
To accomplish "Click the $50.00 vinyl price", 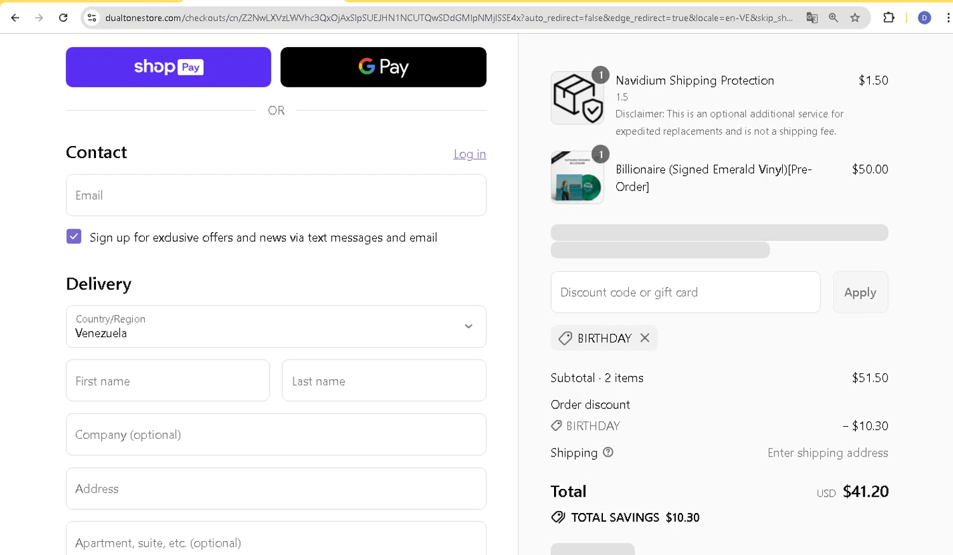I will 870,169.
